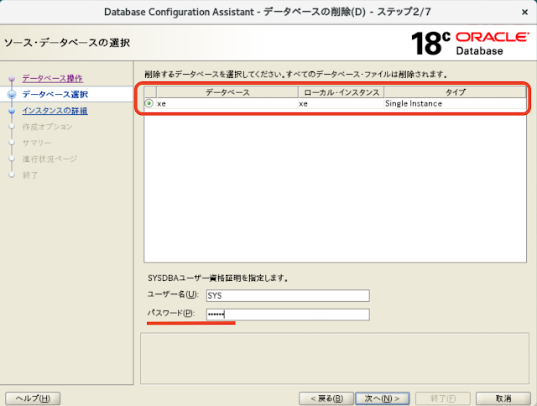Click the パスワード input field
This screenshot has width=537, height=406.
pyautogui.click(x=288, y=315)
